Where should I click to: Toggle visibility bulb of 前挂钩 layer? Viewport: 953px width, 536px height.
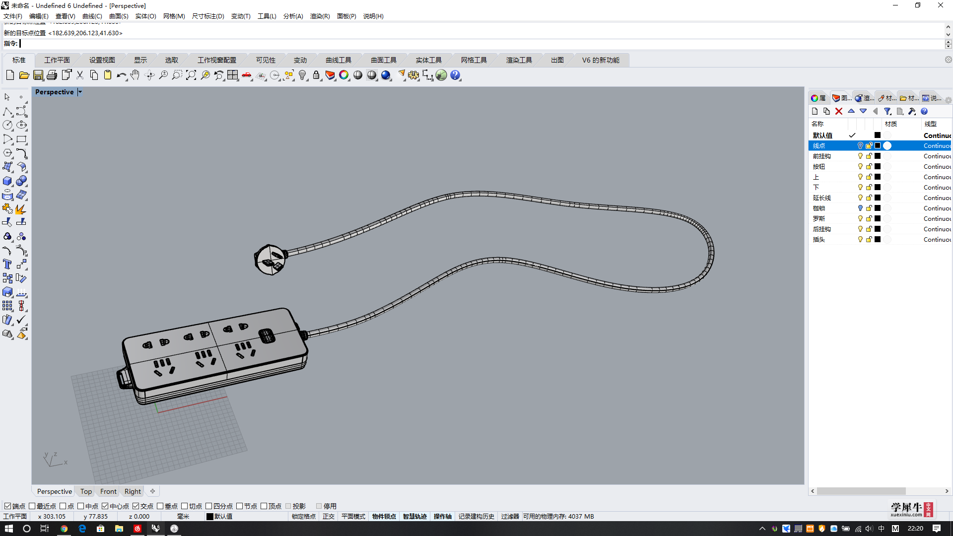(x=860, y=156)
